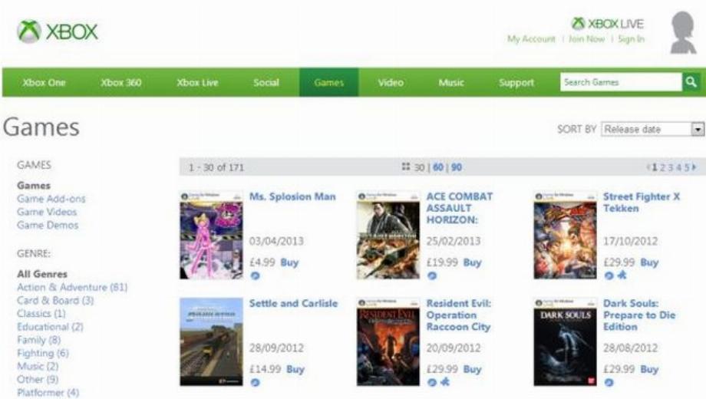Show 90 items per page

[x=457, y=167]
